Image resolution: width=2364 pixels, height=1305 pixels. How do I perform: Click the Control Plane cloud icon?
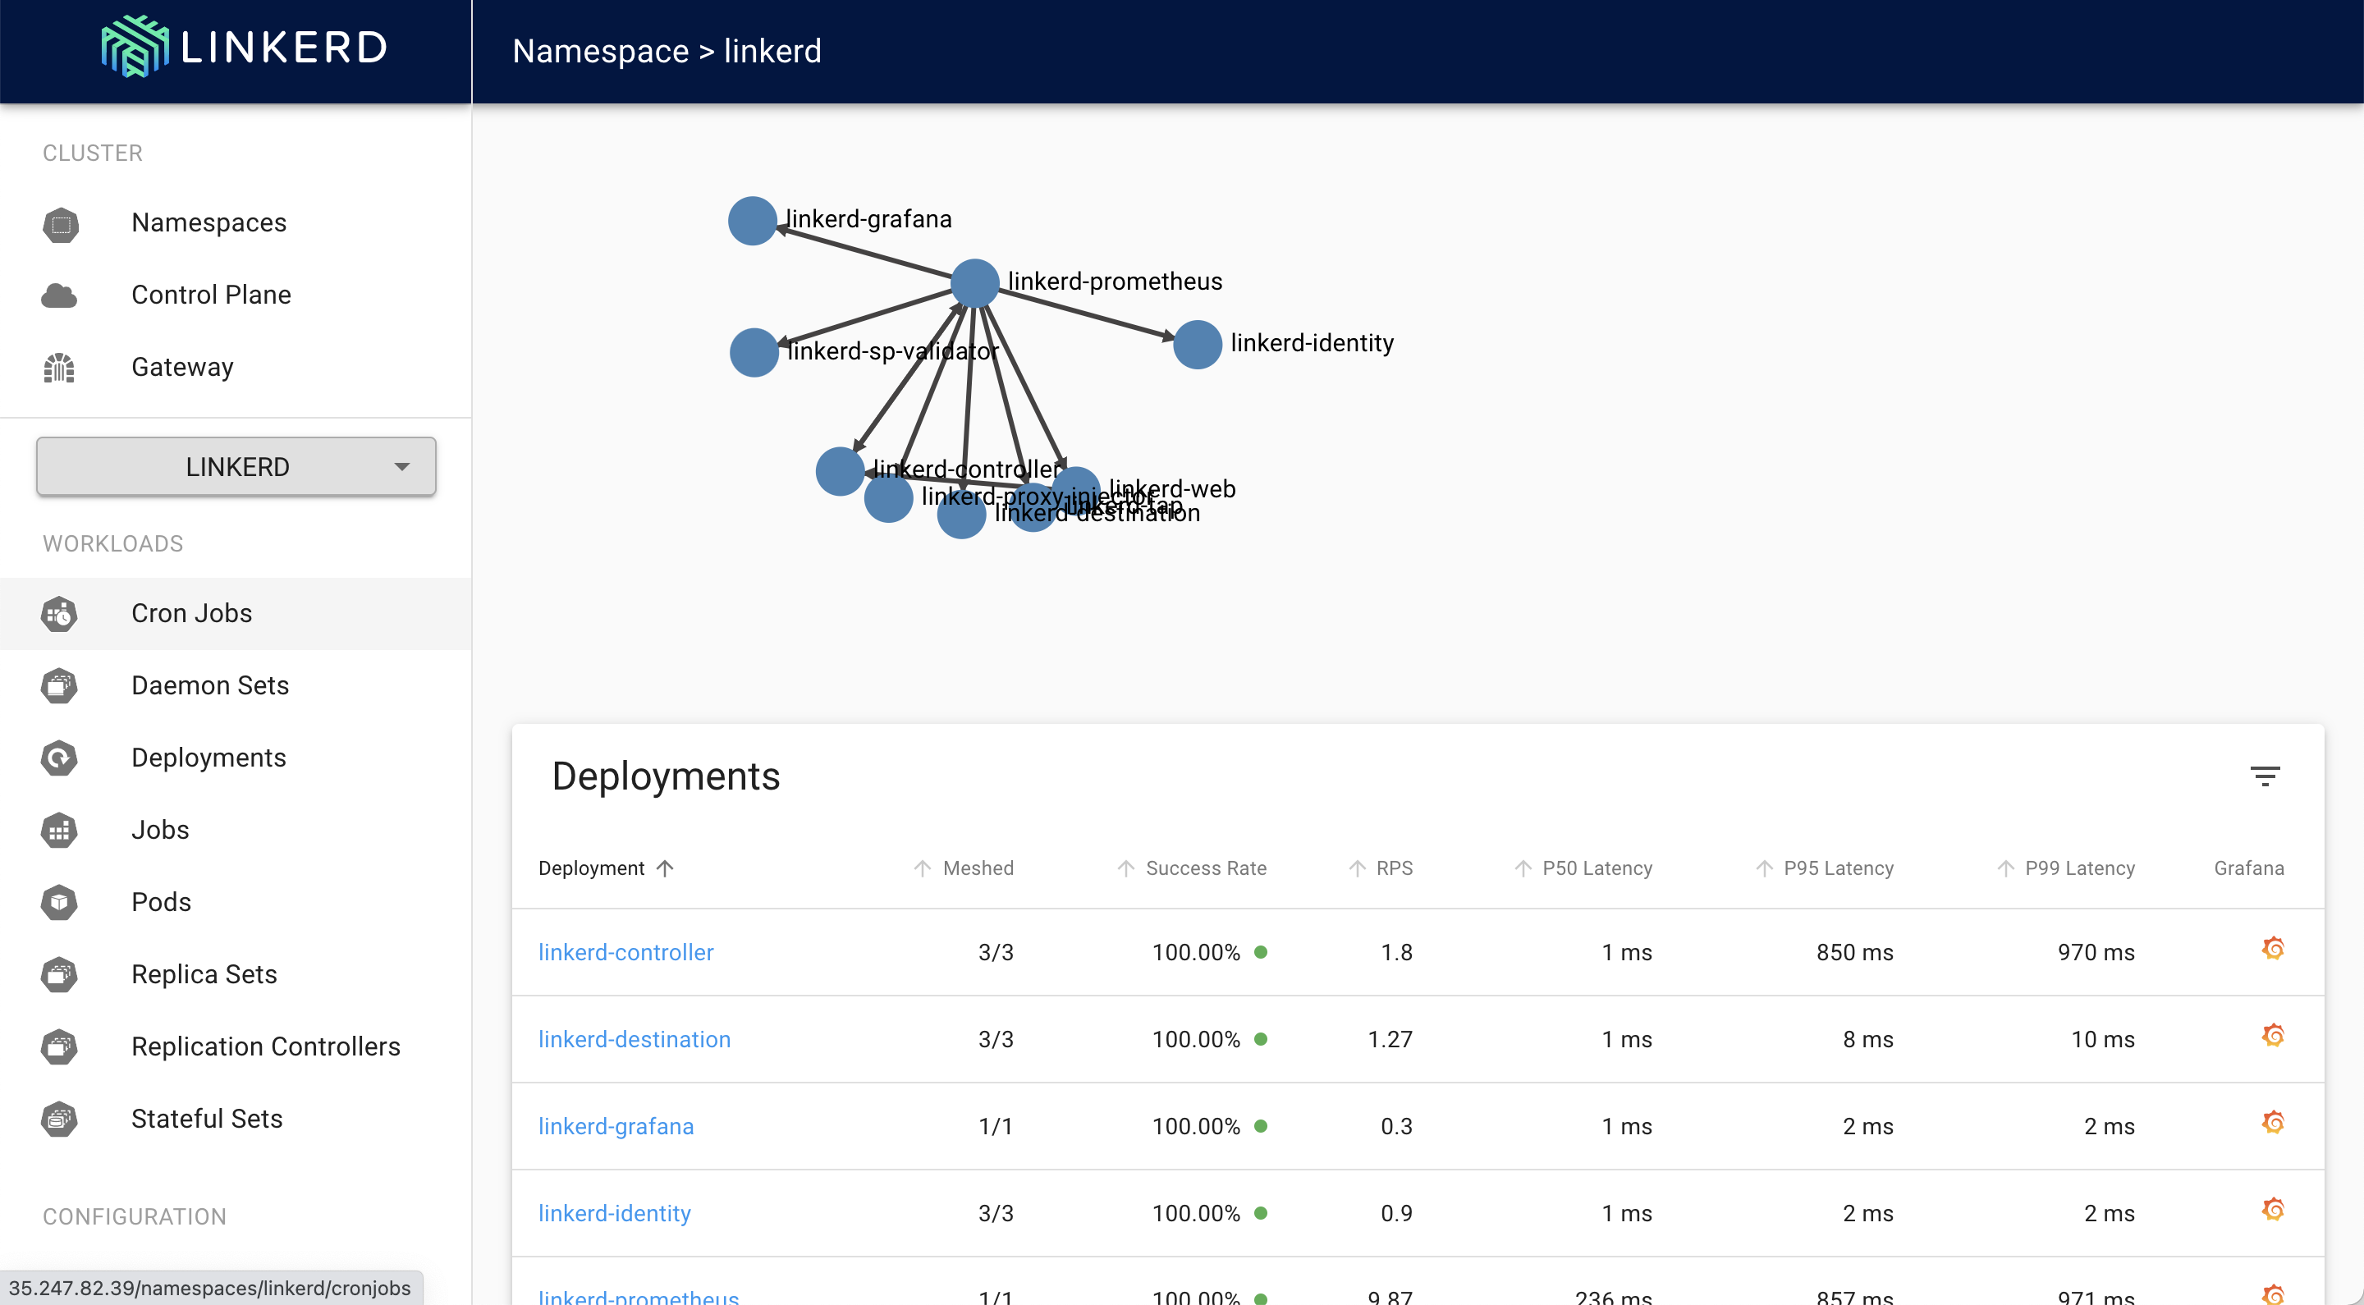point(60,295)
